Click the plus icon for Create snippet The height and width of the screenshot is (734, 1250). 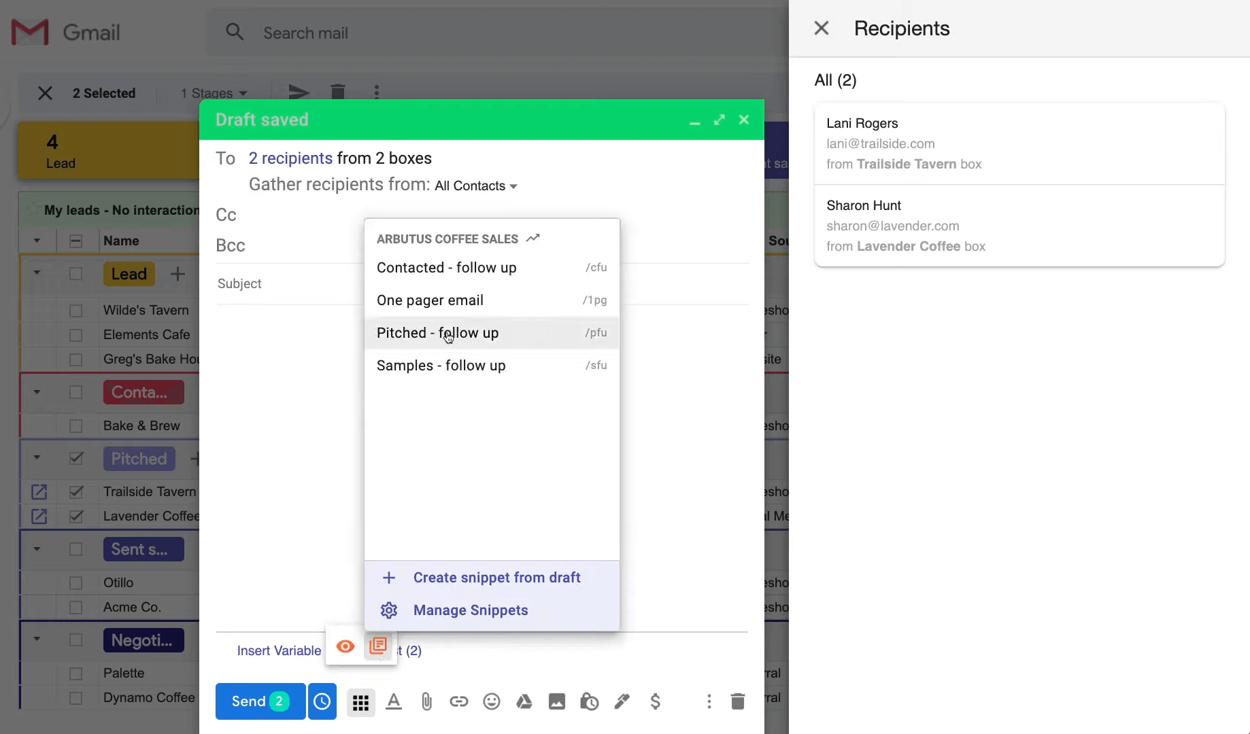pos(389,578)
